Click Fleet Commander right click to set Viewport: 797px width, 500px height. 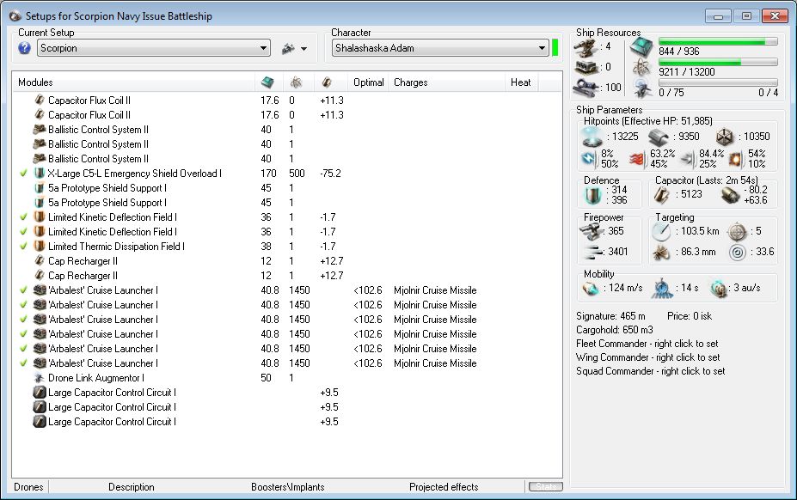[x=647, y=344]
